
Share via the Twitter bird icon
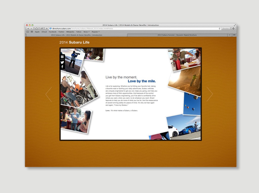[x=62, y=62]
